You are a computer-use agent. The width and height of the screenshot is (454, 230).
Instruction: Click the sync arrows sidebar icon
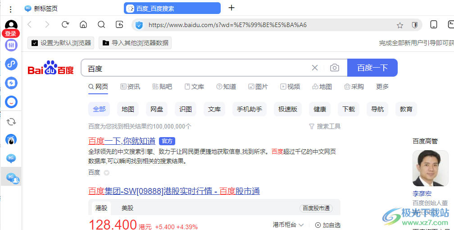pyautogui.click(x=11, y=122)
